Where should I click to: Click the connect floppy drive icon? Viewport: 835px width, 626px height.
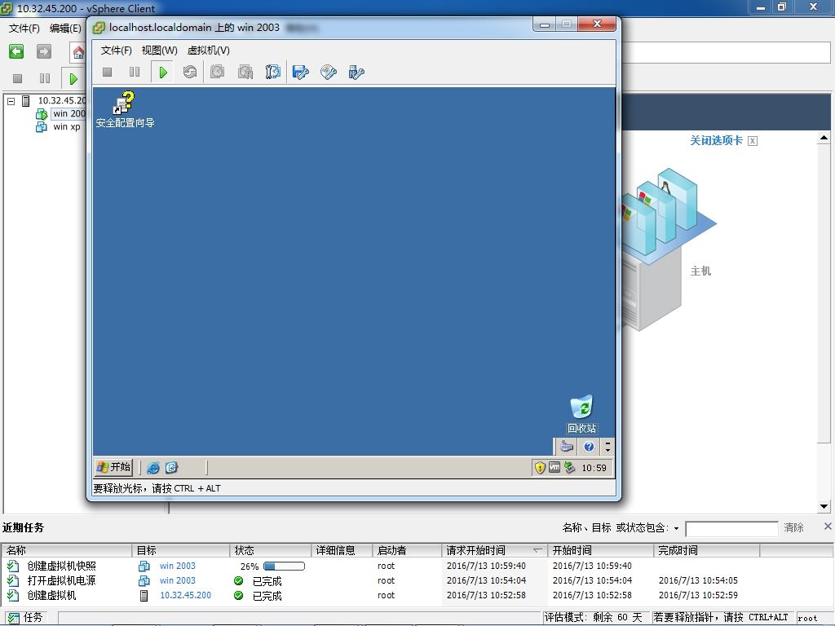[301, 72]
